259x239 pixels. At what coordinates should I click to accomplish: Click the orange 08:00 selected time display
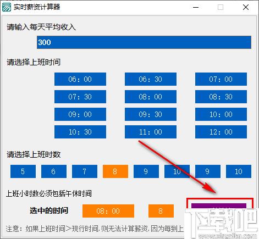coord(108,211)
